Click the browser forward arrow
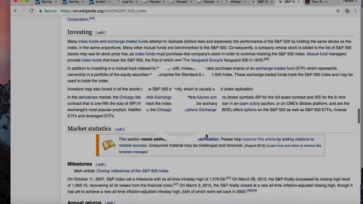Viewport: 363px width, 204px height. (x=23, y=11)
